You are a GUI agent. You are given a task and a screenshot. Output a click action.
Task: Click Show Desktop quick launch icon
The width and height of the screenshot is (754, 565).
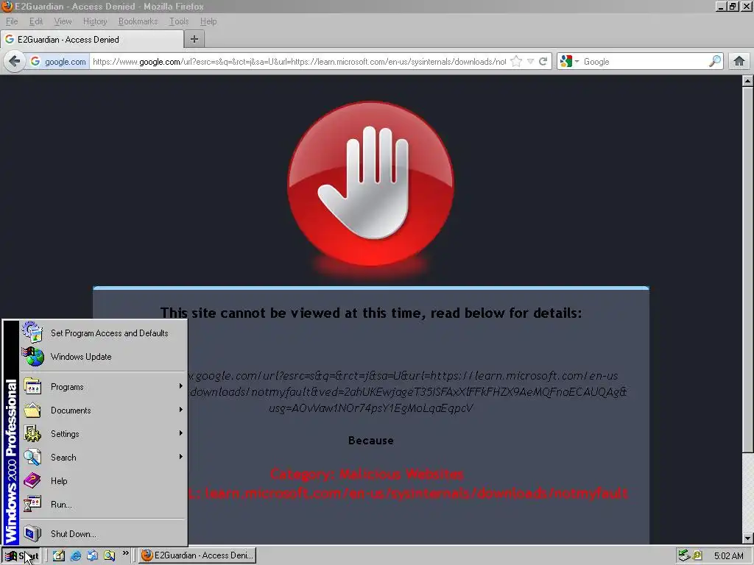coord(59,555)
